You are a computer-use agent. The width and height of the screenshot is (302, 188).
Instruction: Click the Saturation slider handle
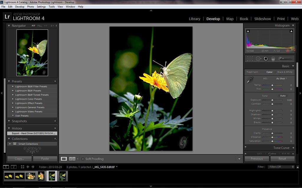pos(272,141)
